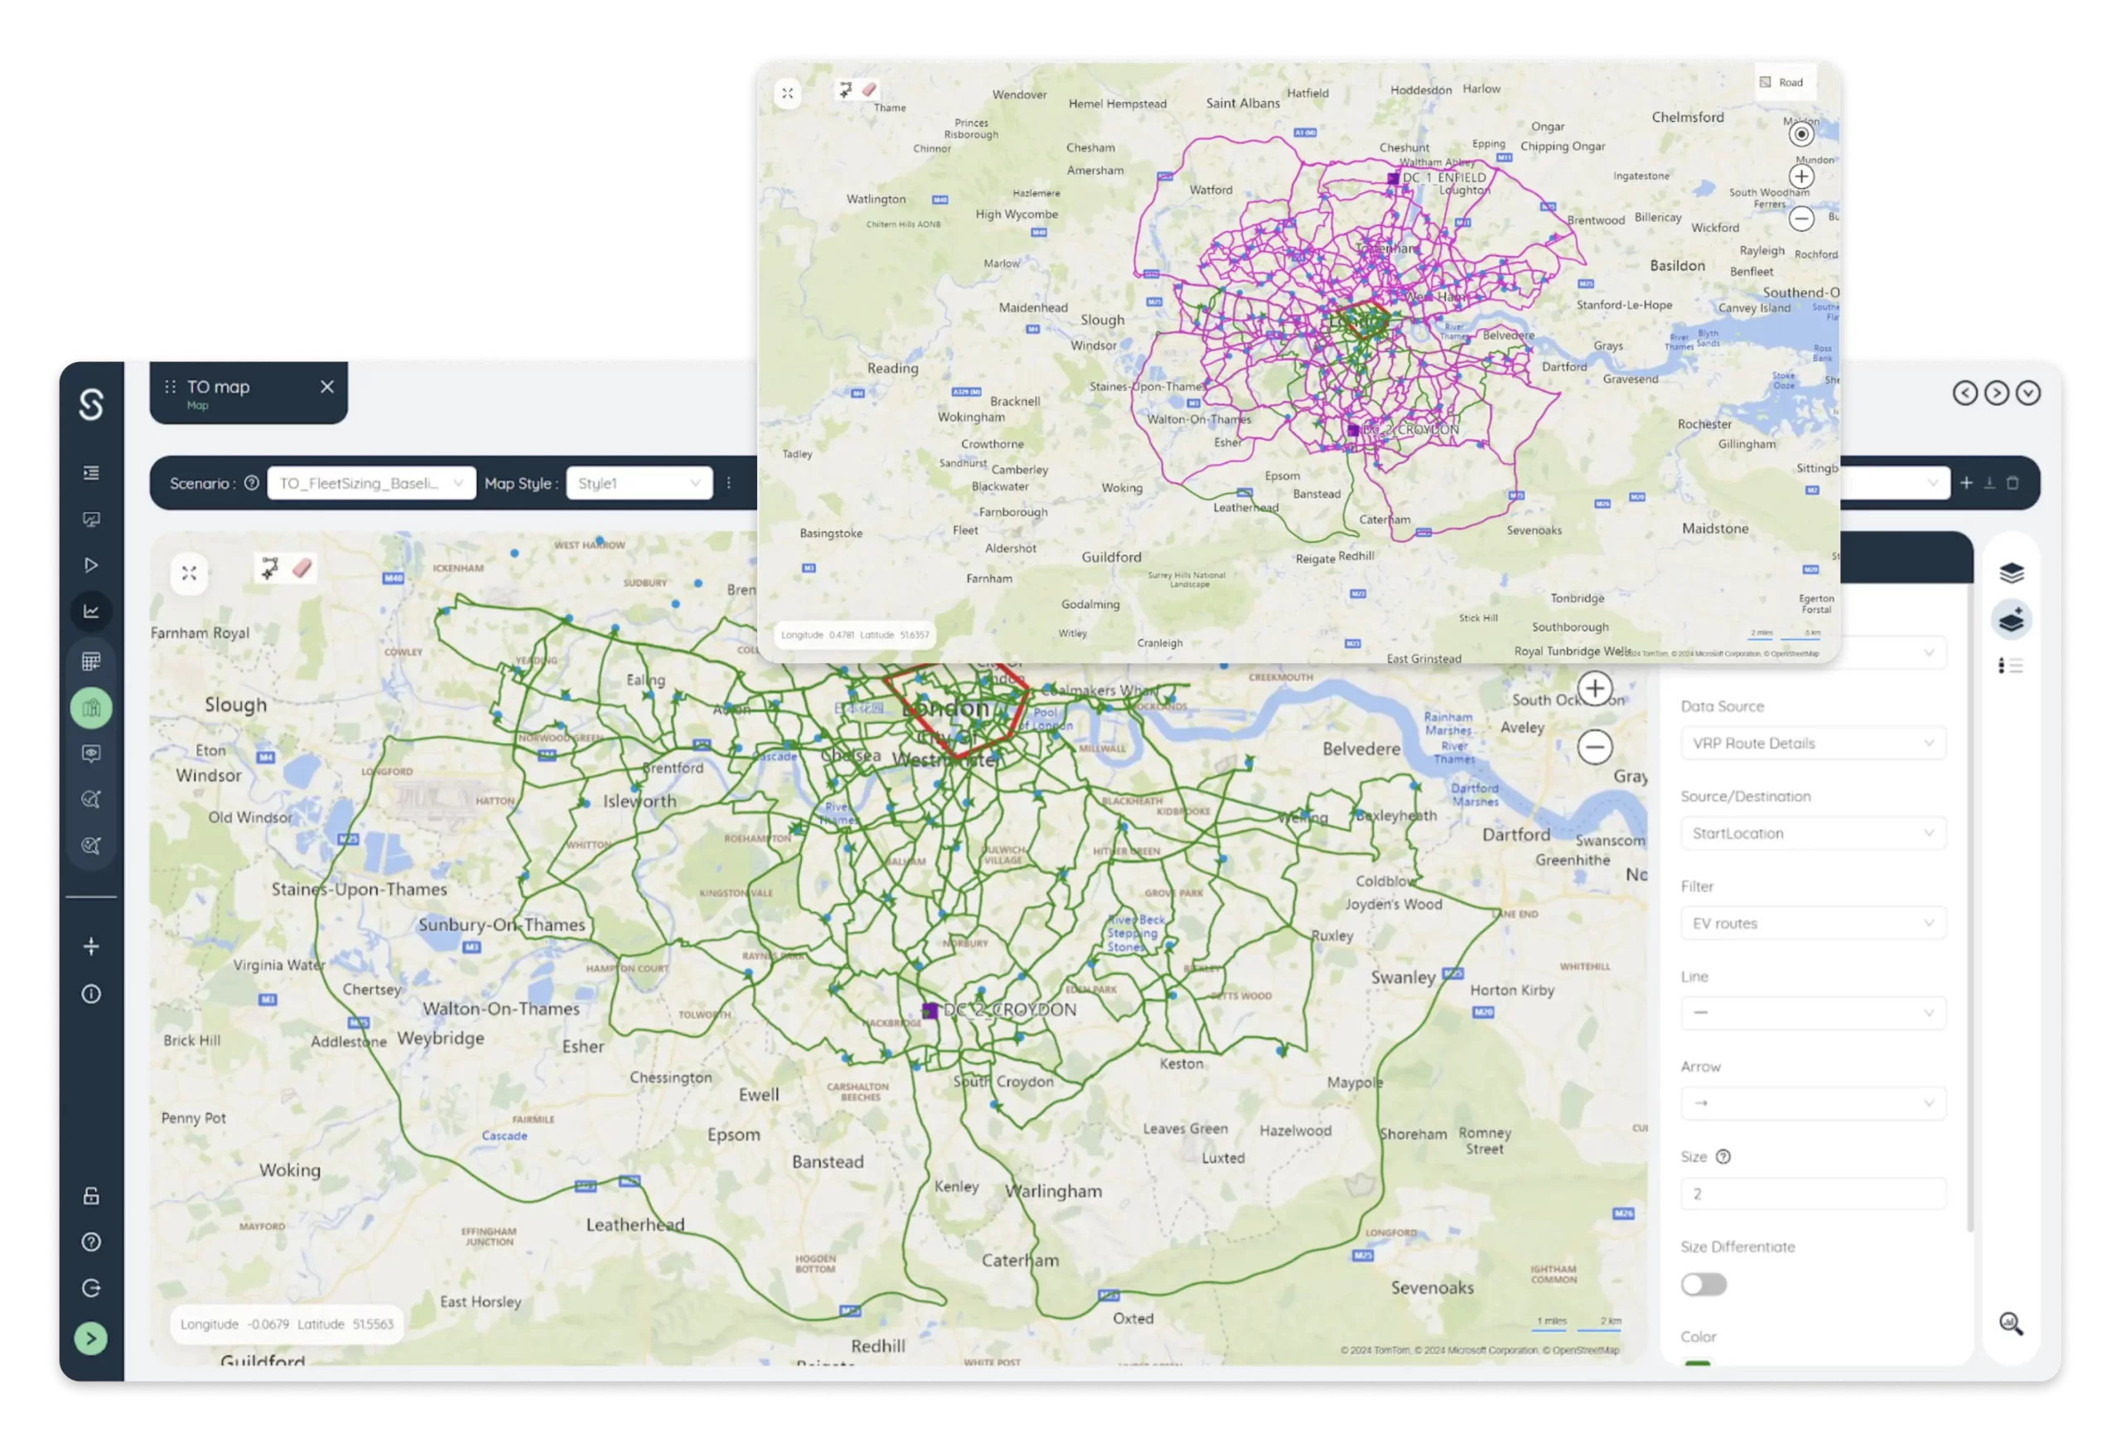Zoom out on the overlay map
The width and height of the screenshot is (2121, 1442).
pos(1800,218)
